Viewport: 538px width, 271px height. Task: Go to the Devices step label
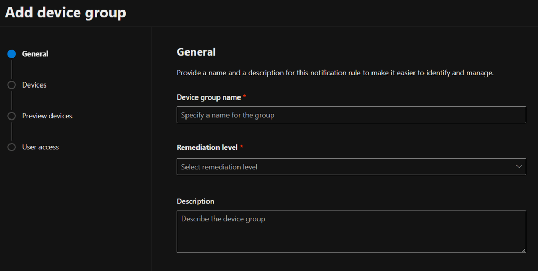pyautogui.click(x=34, y=85)
